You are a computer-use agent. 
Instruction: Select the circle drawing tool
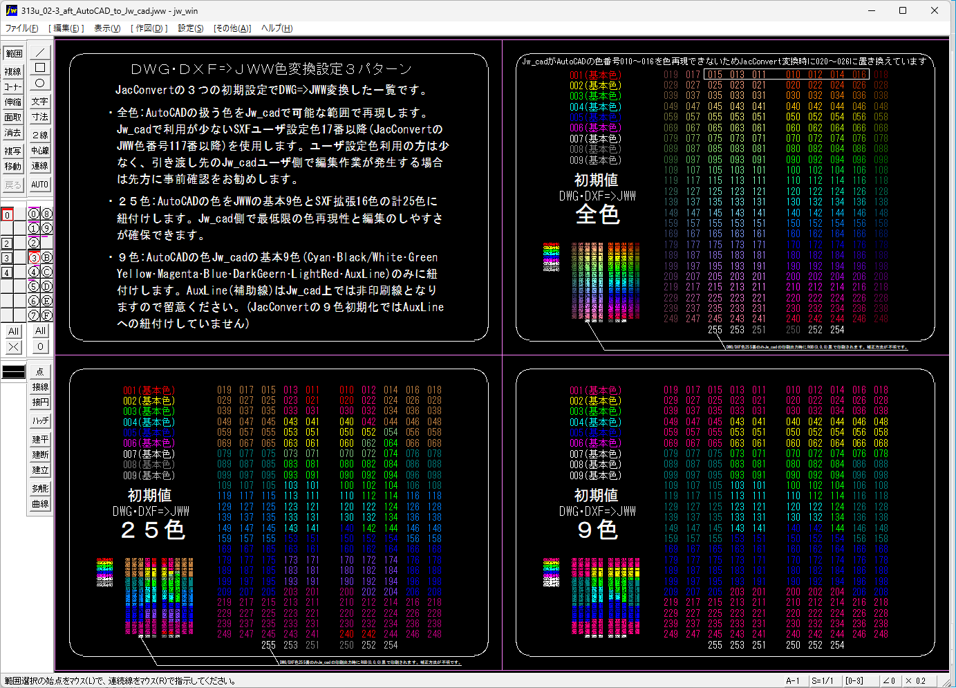coord(40,83)
